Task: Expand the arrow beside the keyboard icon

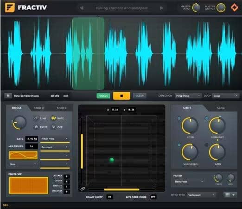Action: coord(234,195)
